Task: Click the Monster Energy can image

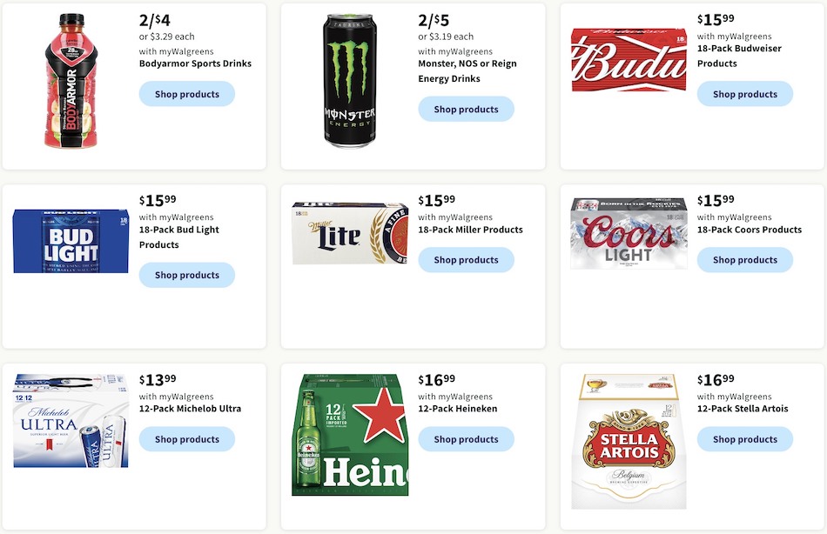Action: (350, 81)
